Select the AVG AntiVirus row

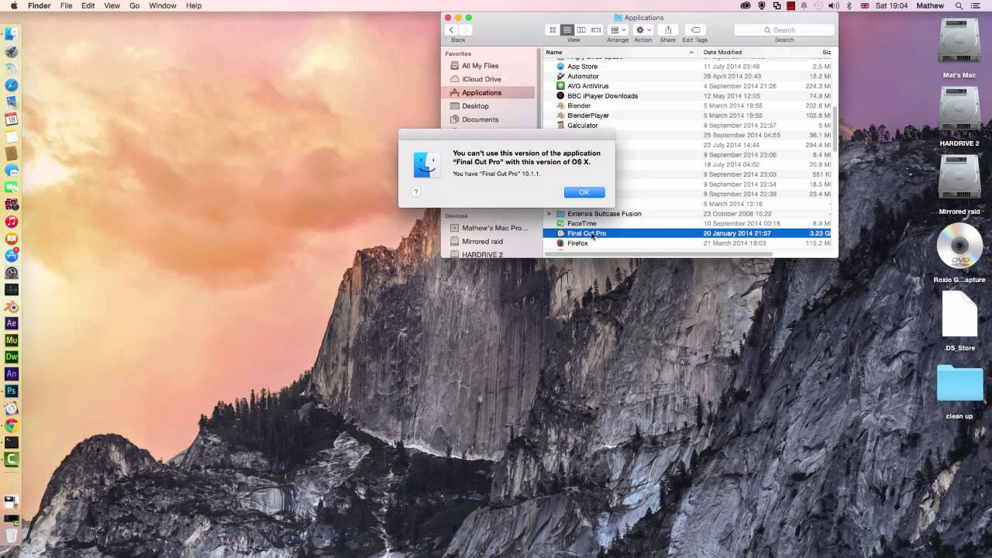tap(687, 86)
